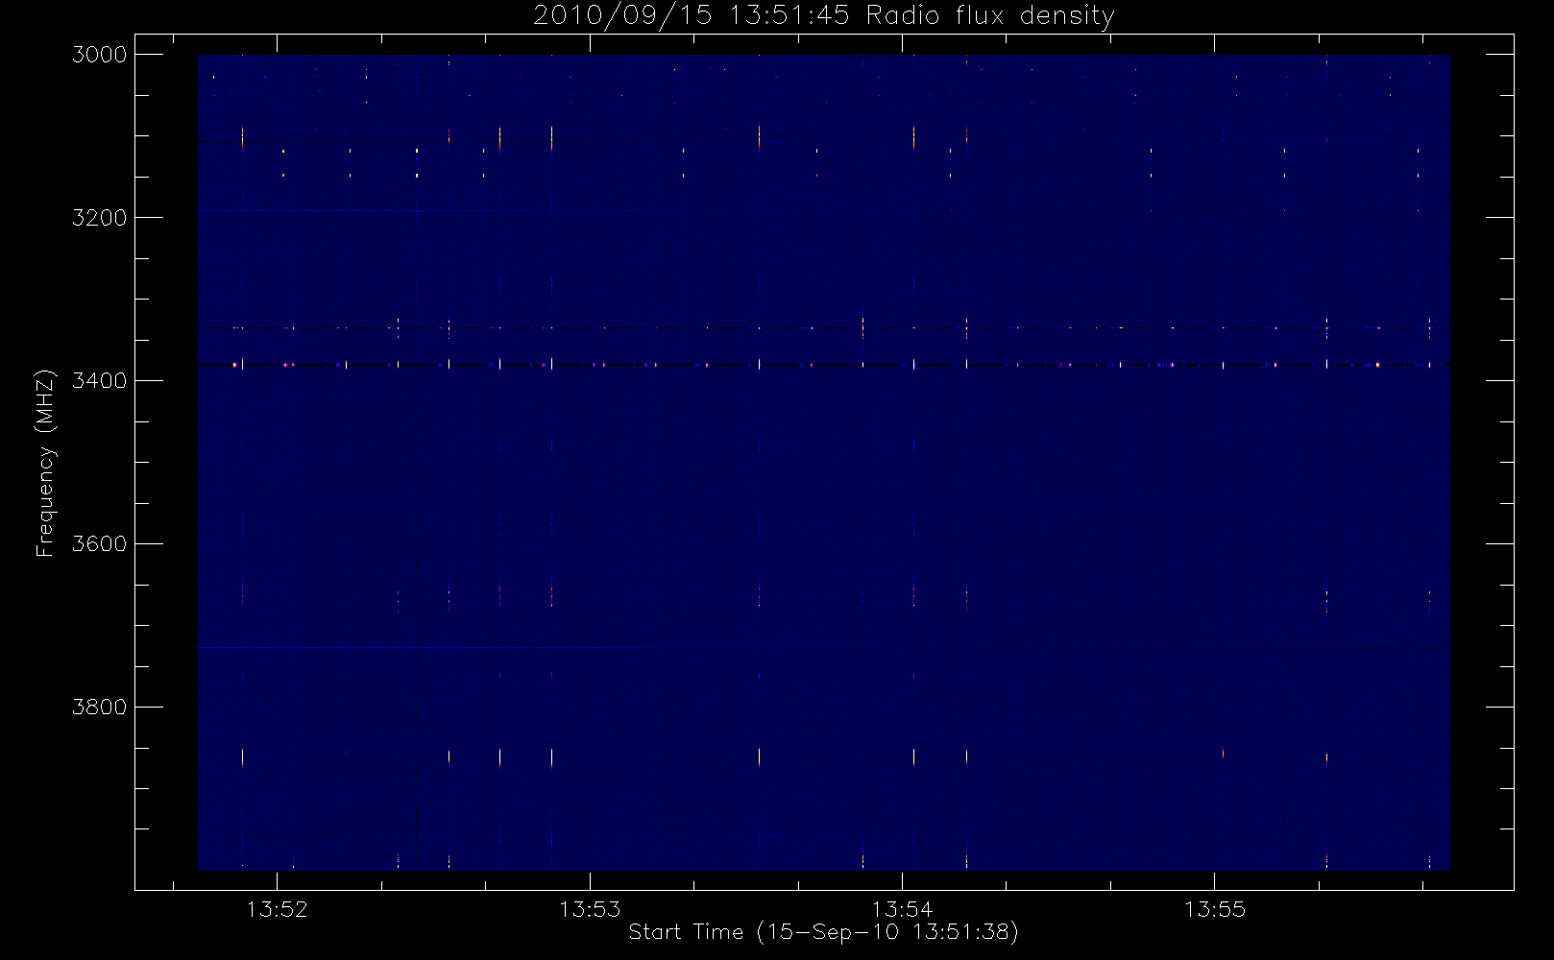
Task: Select the 3800 frequency tick label
Action: (100, 708)
